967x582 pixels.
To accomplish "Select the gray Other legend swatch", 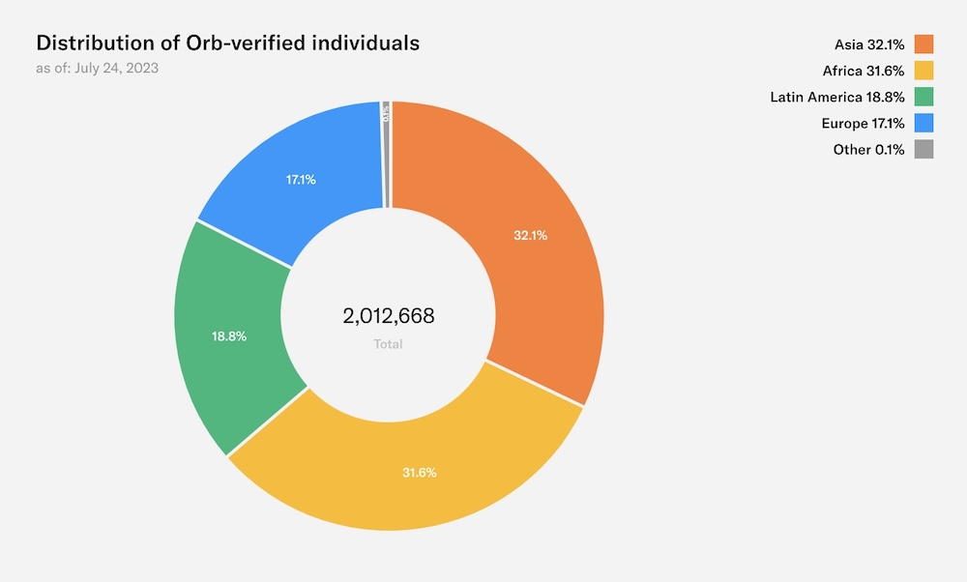I will 923,149.
